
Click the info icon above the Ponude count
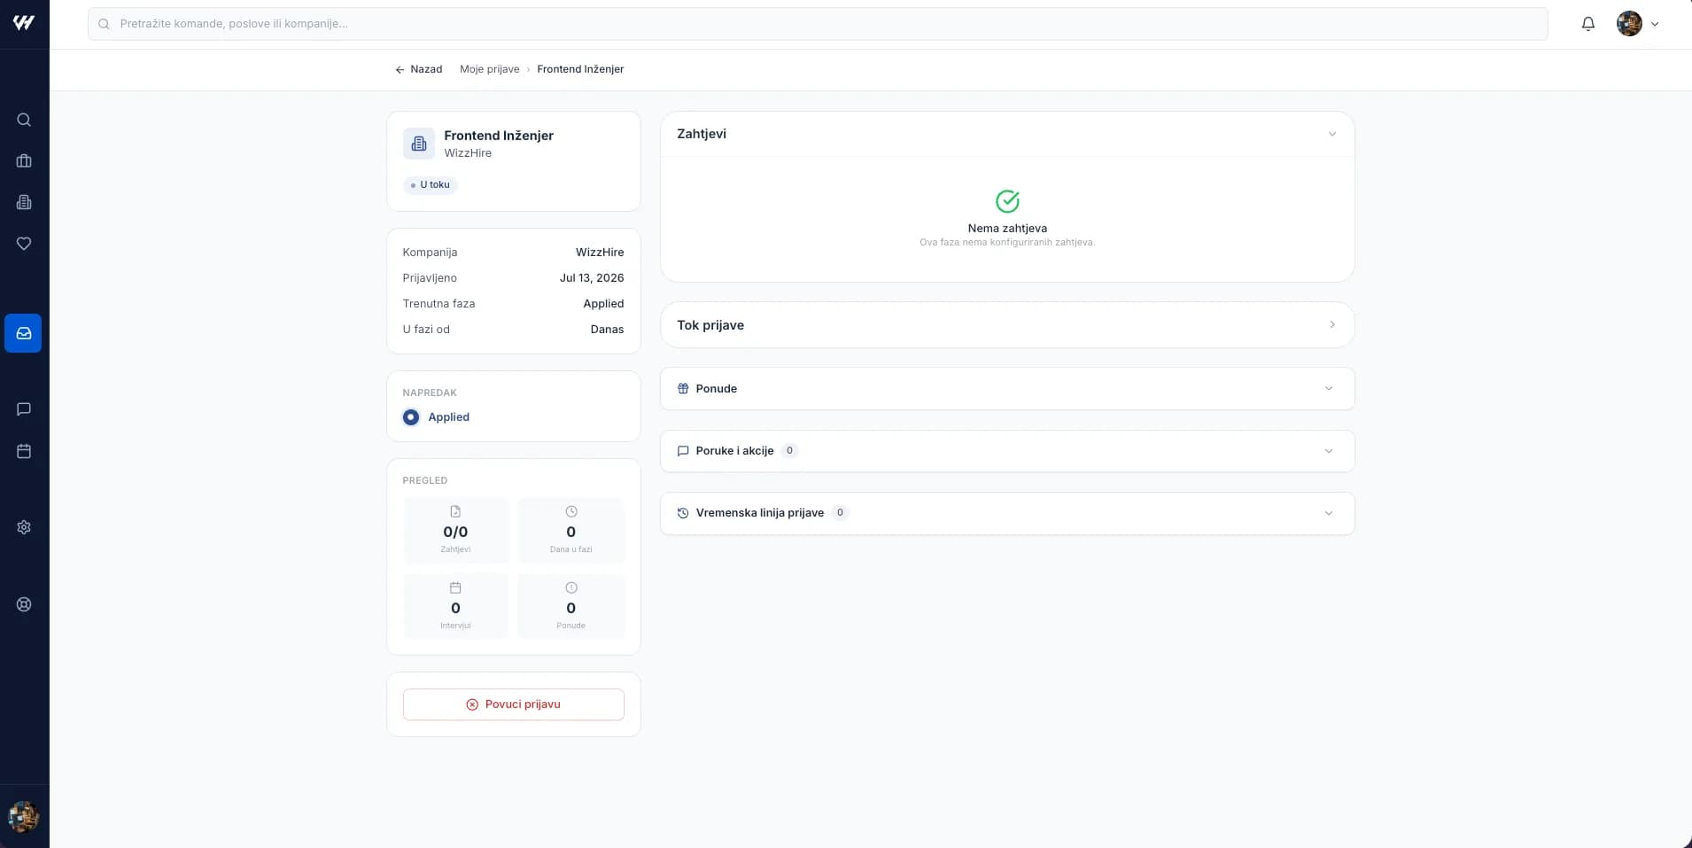click(571, 587)
